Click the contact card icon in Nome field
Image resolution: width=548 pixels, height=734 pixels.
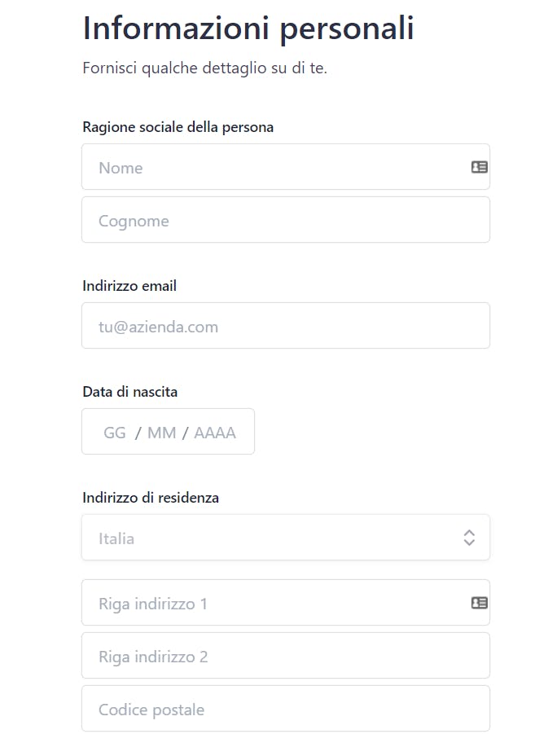(x=479, y=167)
